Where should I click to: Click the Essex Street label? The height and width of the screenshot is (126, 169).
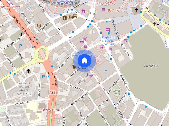[x=77, y=88]
